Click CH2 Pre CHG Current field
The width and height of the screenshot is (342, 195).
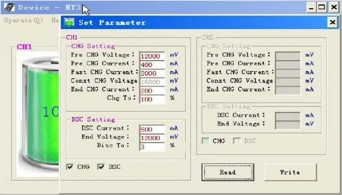click(x=288, y=64)
